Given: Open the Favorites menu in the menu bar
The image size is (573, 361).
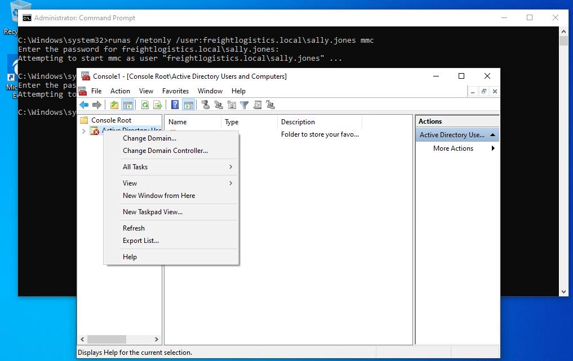Looking at the screenshot, I should click(175, 91).
